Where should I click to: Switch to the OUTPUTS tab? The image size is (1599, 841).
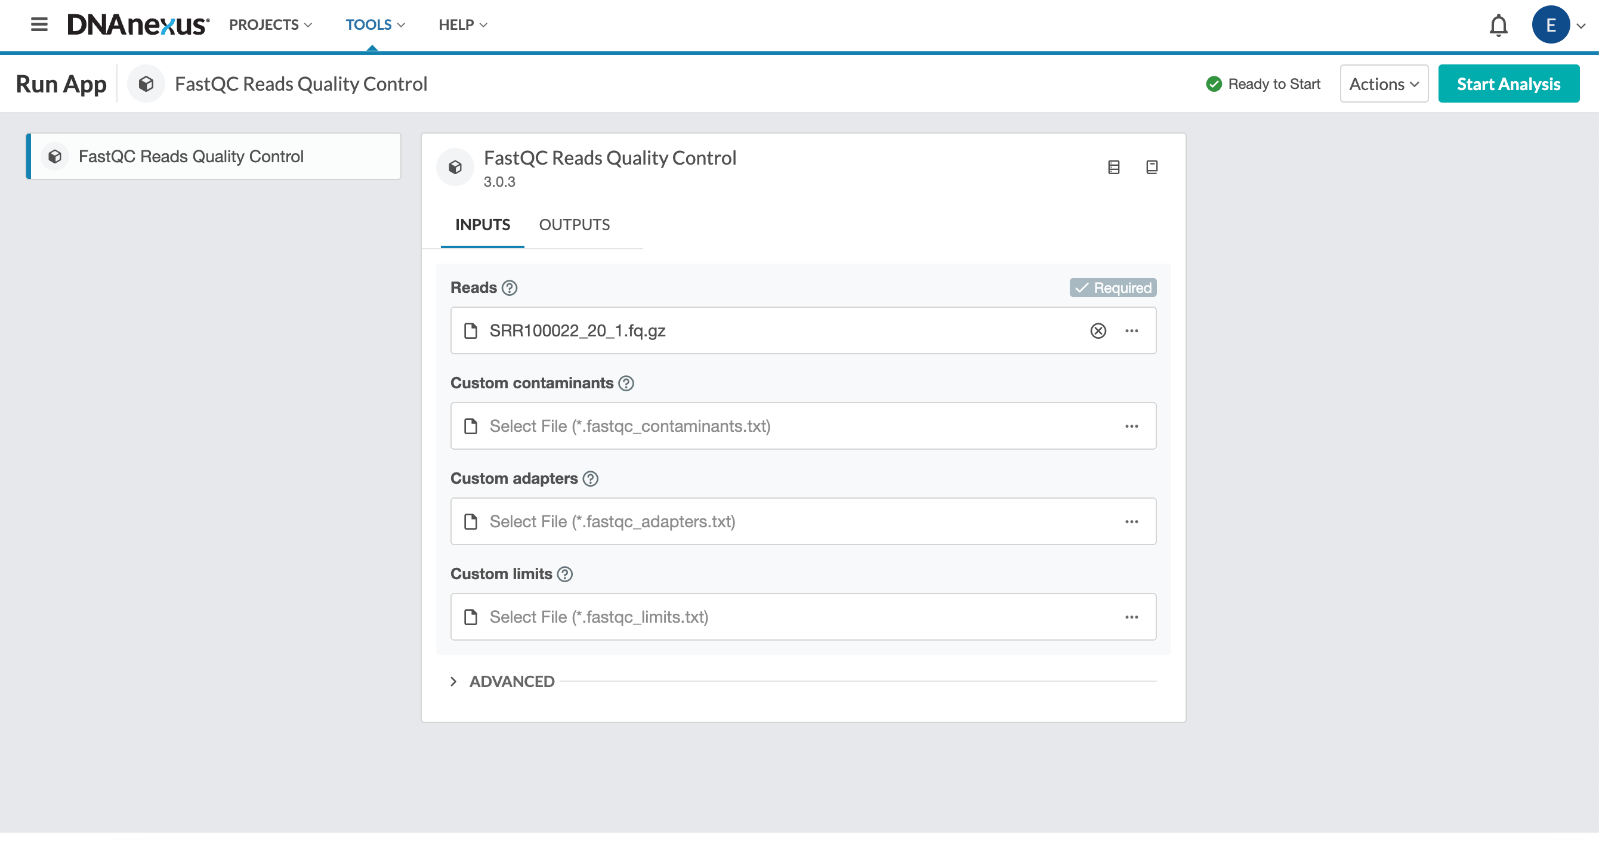(574, 225)
